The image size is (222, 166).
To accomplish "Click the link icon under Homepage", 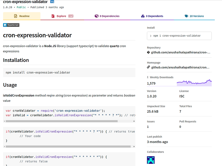I will 148,67.
